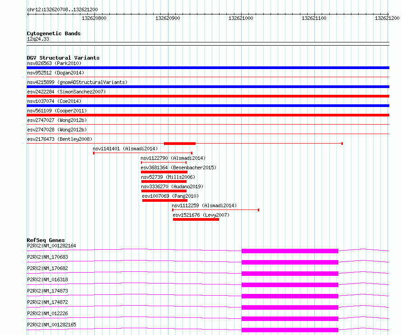This screenshot has width=402, height=335.
Task: Open the nsv4215899 (gnomADStructuralVariants) label
Action: pyautogui.click(x=77, y=82)
